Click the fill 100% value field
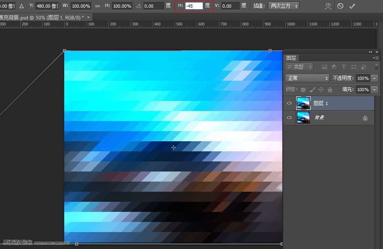Image resolution: width=383 pixels, height=249 pixels. (x=363, y=90)
